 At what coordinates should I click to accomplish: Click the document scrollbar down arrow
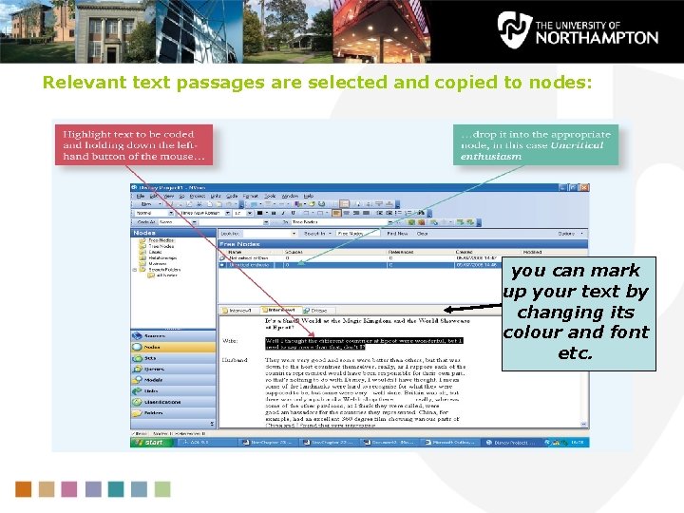(583, 424)
